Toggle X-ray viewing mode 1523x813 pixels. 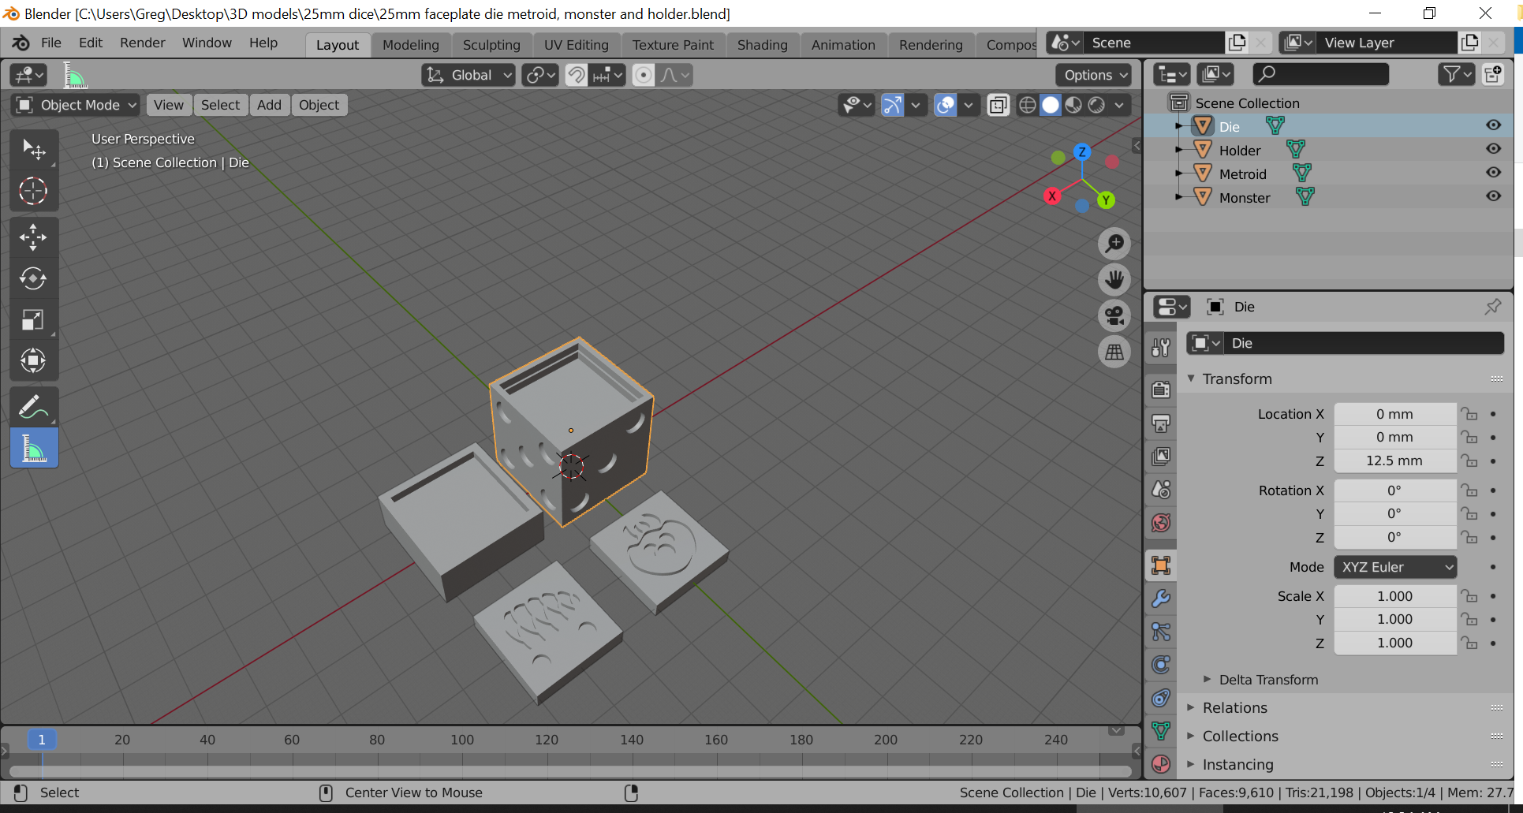pyautogui.click(x=998, y=105)
